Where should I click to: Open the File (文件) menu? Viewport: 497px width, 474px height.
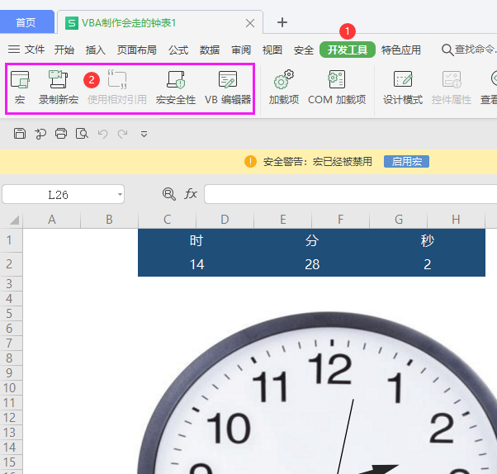tap(35, 50)
